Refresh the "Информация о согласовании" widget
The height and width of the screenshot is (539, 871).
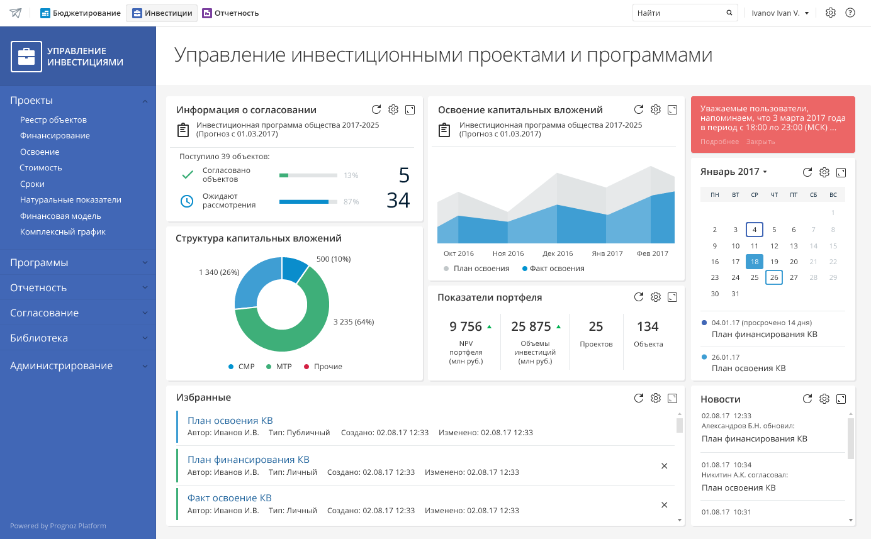click(376, 109)
